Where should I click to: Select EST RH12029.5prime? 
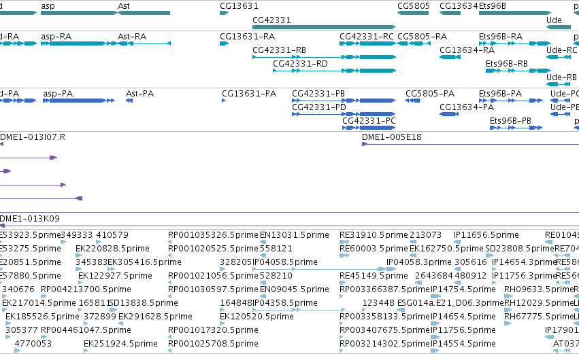pyautogui.click(x=508, y=310)
